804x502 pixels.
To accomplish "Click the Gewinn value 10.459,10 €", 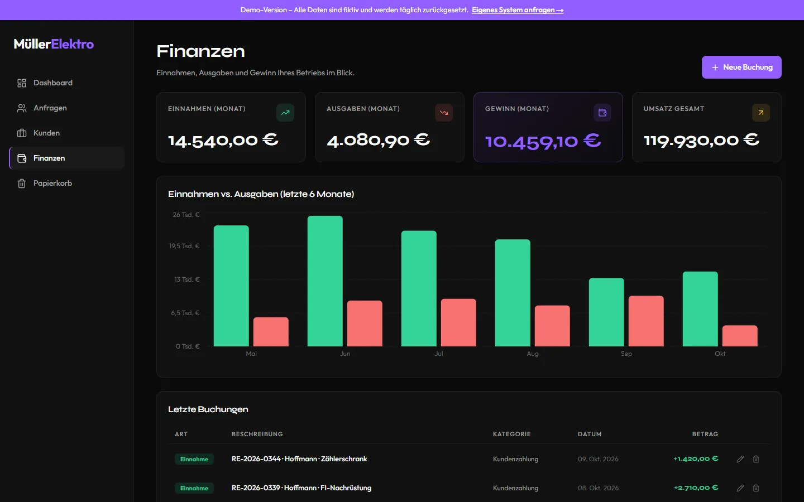I will coord(543,141).
